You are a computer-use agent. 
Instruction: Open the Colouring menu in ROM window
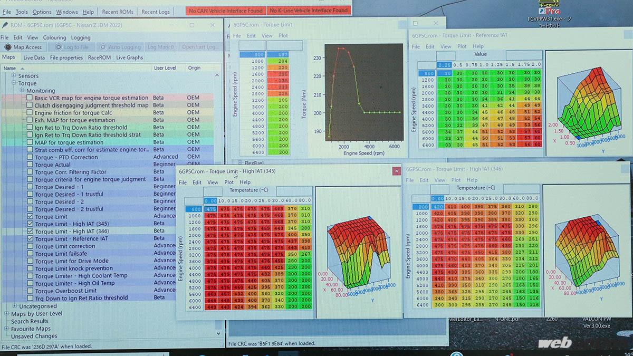click(54, 37)
